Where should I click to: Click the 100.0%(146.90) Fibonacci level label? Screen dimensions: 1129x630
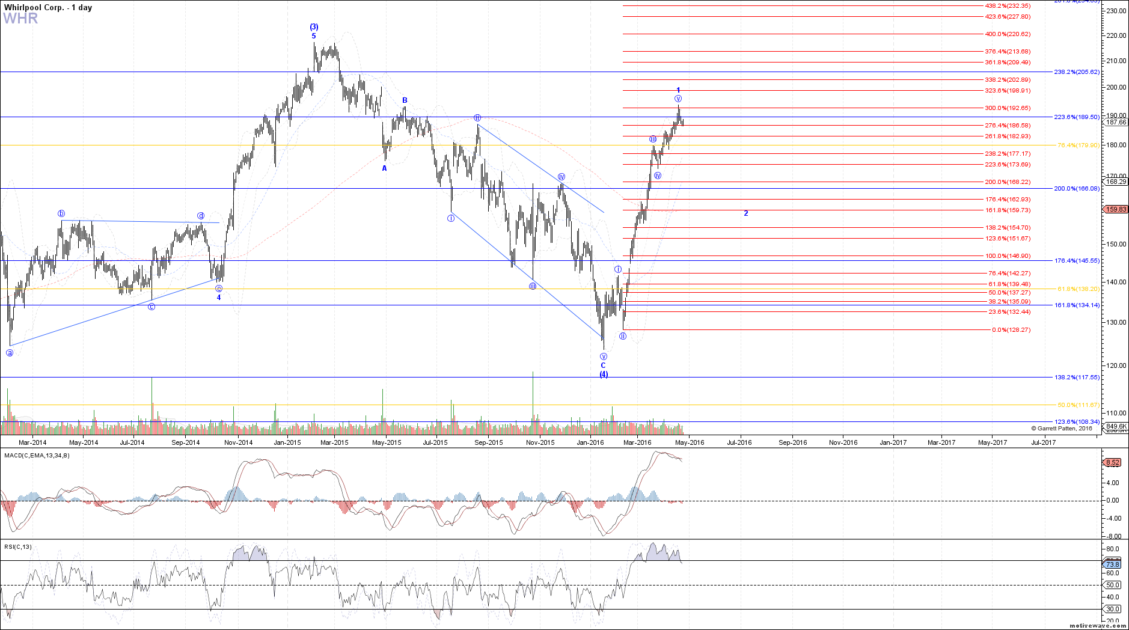point(1008,256)
